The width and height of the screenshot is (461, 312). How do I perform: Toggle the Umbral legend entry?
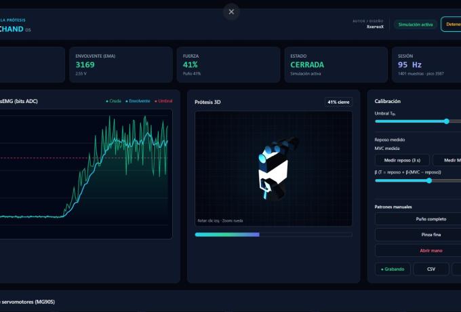(x=163, y=101)
